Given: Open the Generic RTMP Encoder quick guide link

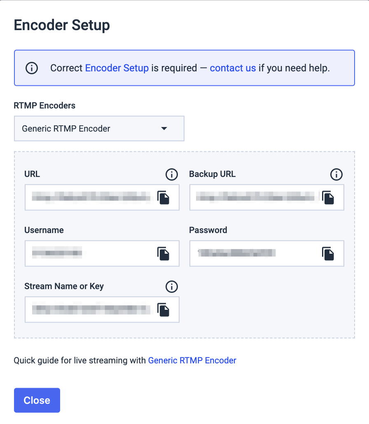Looking at the screenshot, I should [x=192, y=360].
